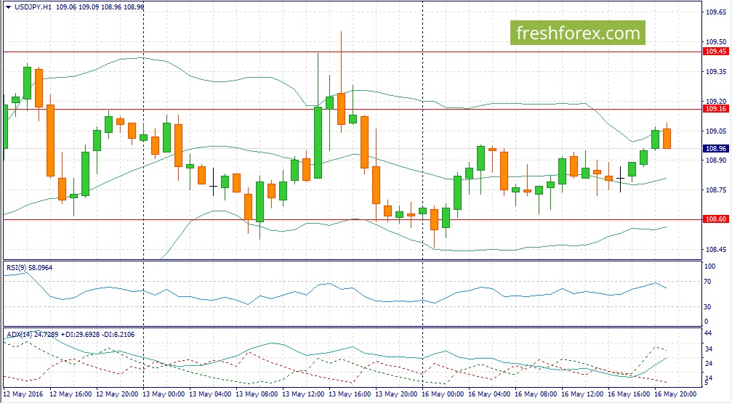Click the 16 May 20:00 time label
Screen dimensions: 732x403
coord(677,395)
